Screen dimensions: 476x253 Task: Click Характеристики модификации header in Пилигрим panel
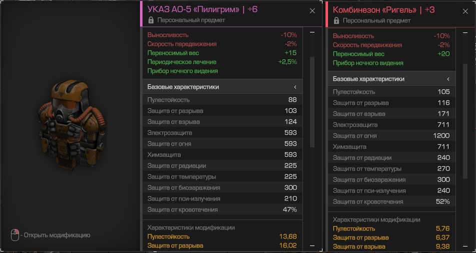click(191, 228)
